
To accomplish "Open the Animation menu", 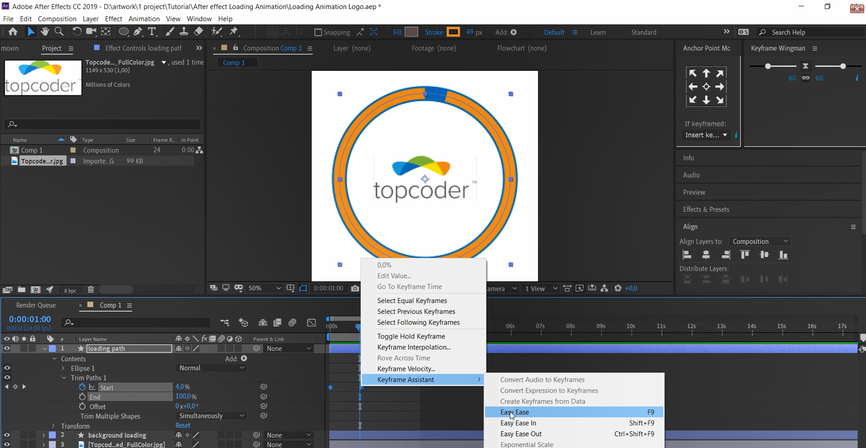I will pos(144,19).
